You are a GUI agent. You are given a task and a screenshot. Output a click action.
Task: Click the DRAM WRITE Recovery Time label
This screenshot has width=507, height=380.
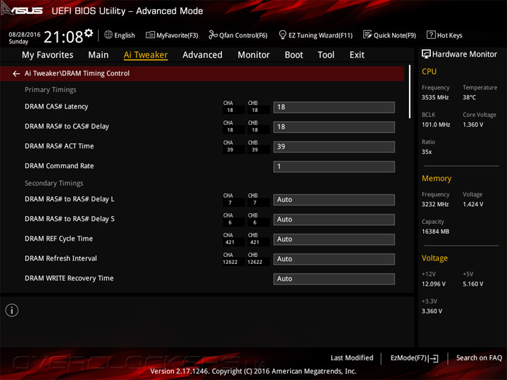(x=69, y=278)
